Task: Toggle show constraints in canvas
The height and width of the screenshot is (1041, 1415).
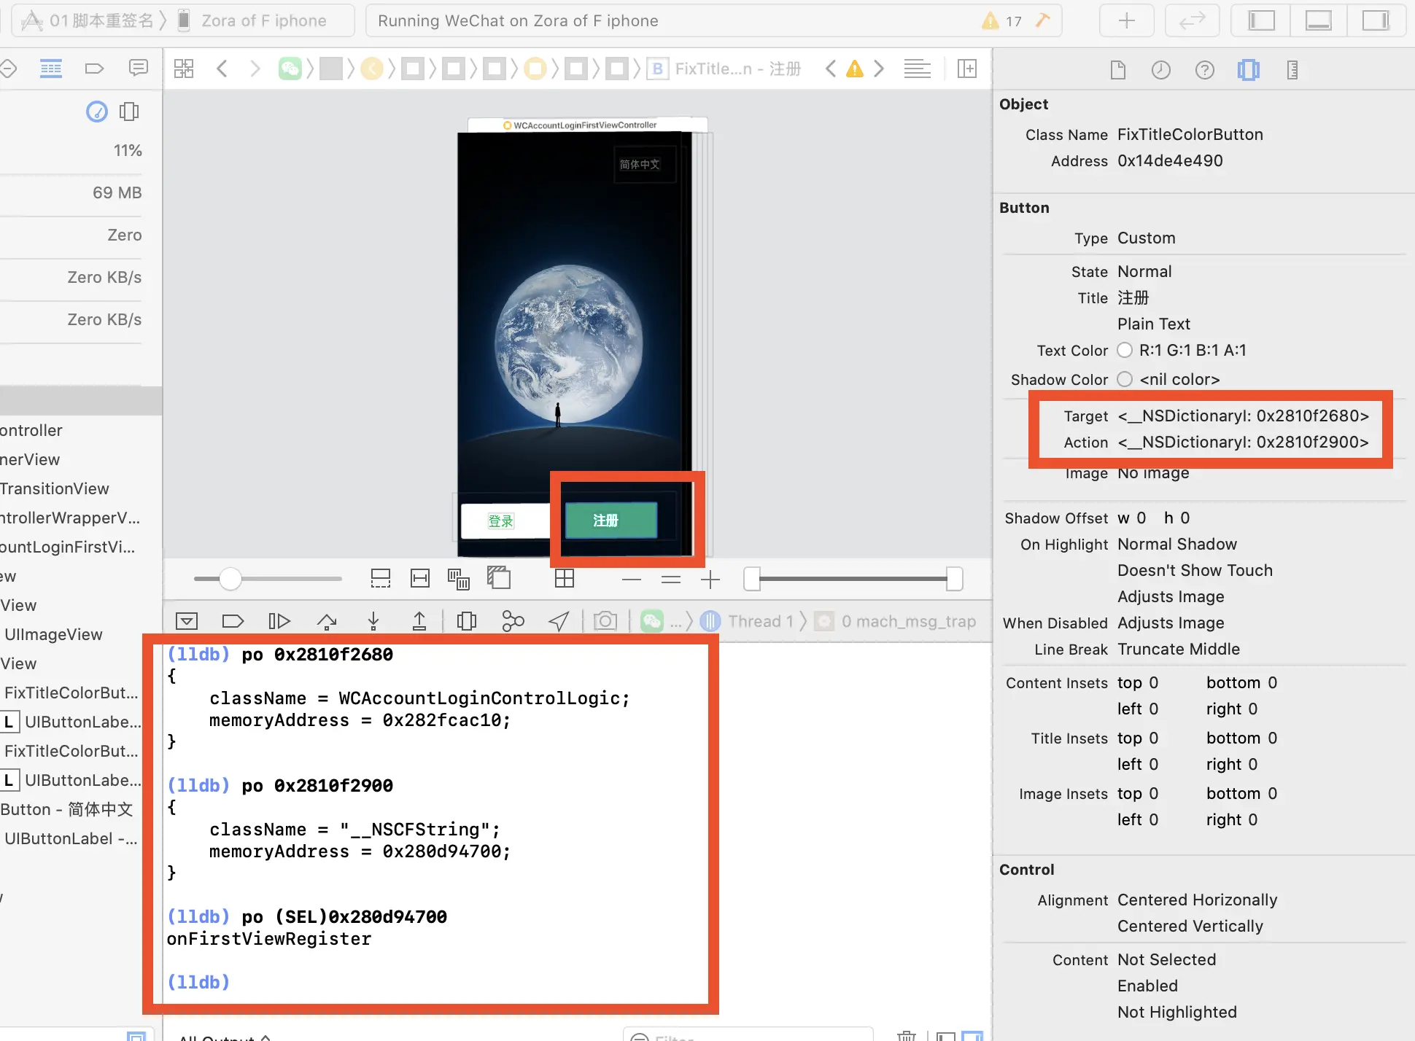Action: pyautogui.click(x=420, y=579)
